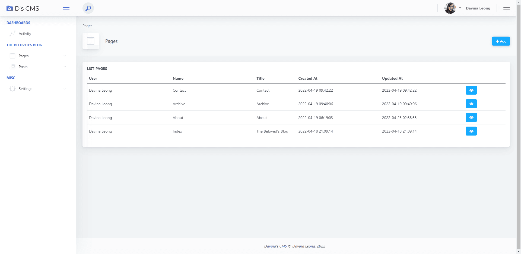Image resolution: width=521 pixels, height=254 pixels.
Task: View the Archive page via eye button
Action: pyautogui.click(x=471, y=104)
